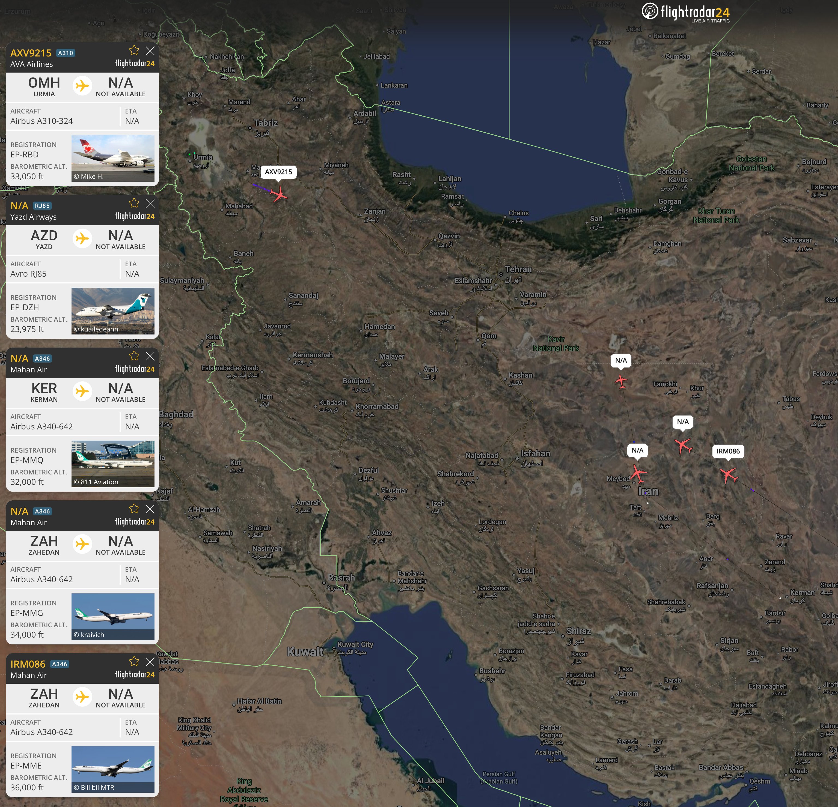Click the northernmost N/A aircraft near Kavir park
Viewport: 838px width, 807px height.
click(621, 380)
